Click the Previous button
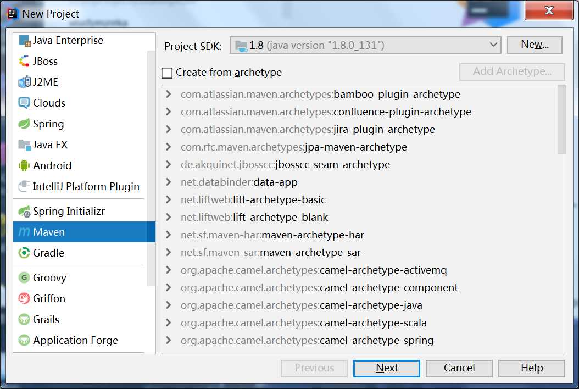The height and width of the screenshot is (389, 579). tap(314, 368)
